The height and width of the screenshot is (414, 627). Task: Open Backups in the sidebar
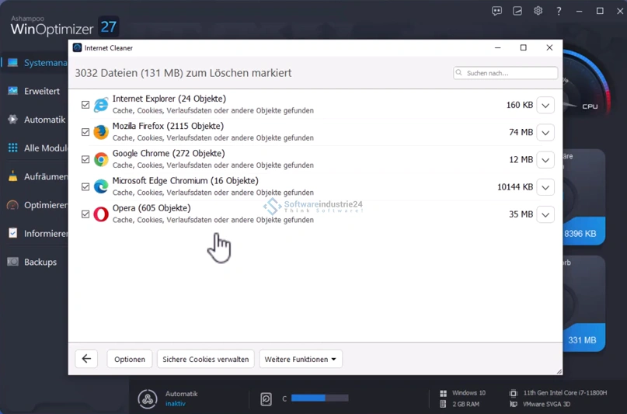(40, 262)
